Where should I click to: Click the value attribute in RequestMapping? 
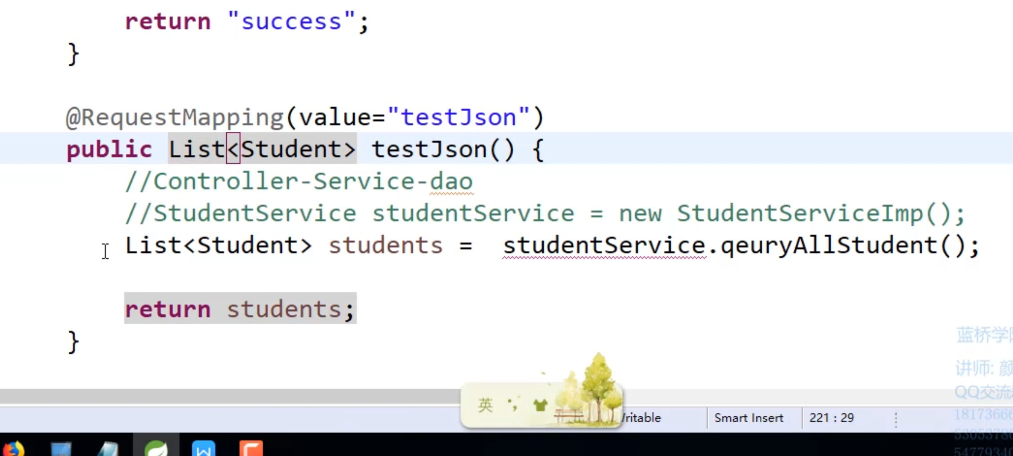coord(335,117)
